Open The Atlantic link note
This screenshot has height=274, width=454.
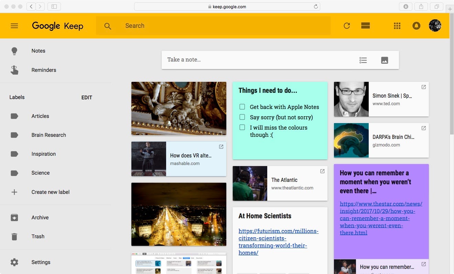point(280,184)
